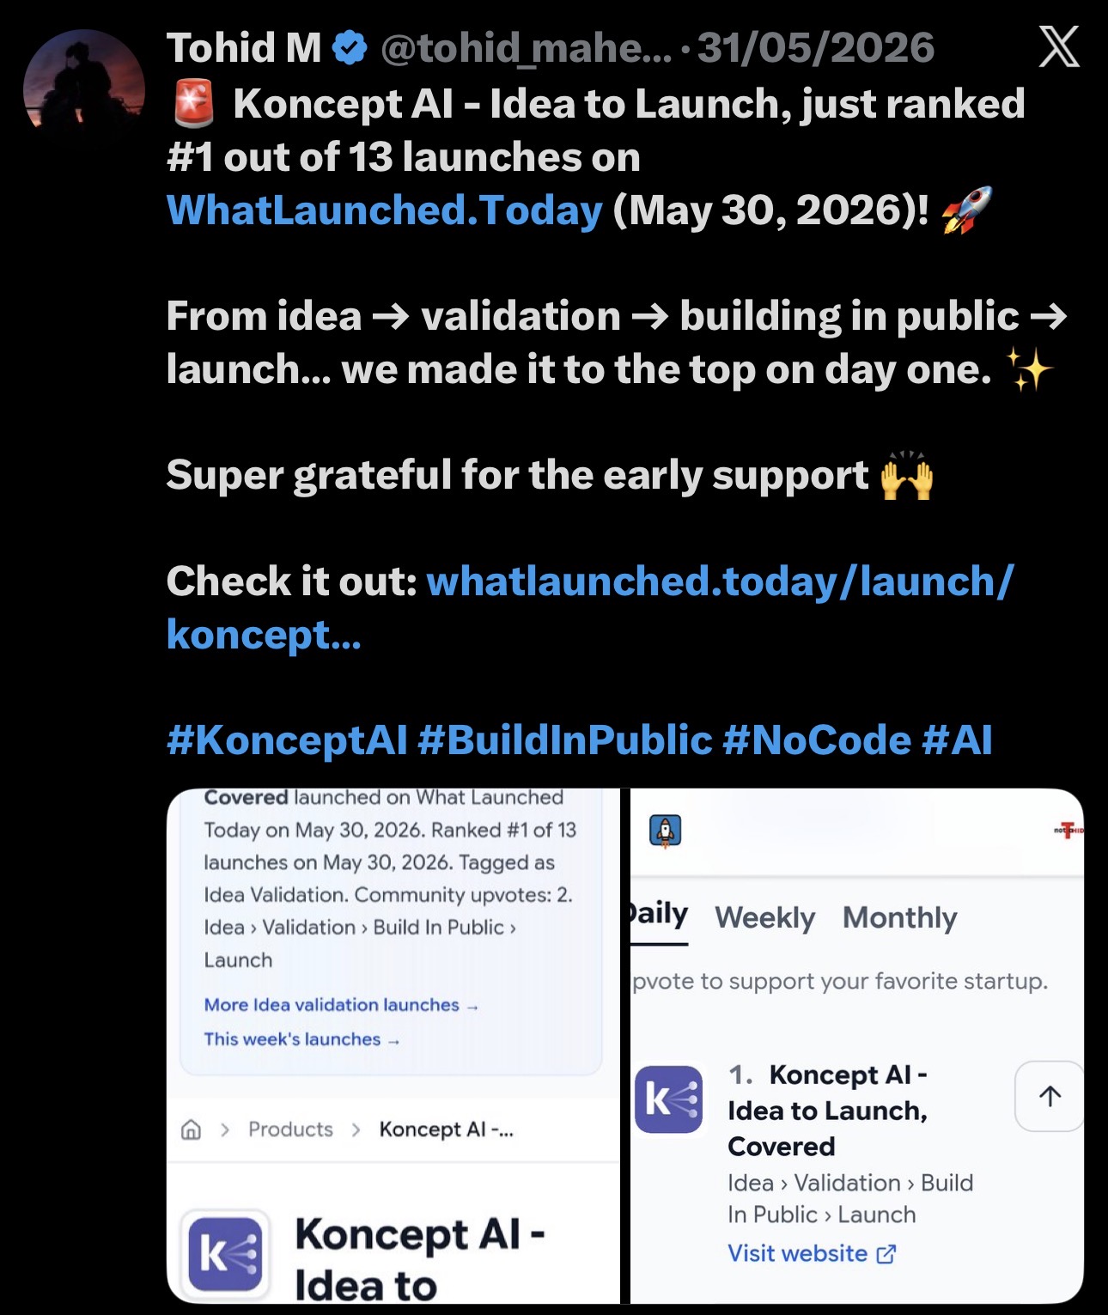The height and width of the screenshot is (1315, 1108).
Task: Open the #BuildInPublic hashtag
Action: pyautogui.click(x=565, y=740)
